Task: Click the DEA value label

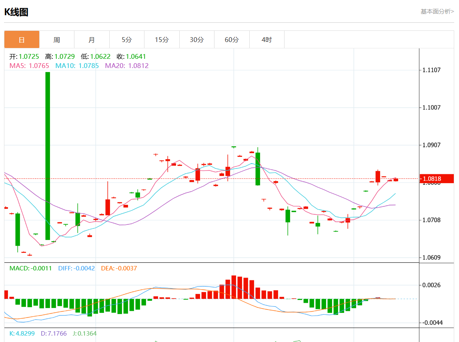Action: (119, 268)
